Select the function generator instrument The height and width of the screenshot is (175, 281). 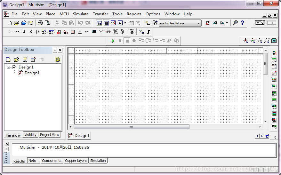click(x=274, y=60)
